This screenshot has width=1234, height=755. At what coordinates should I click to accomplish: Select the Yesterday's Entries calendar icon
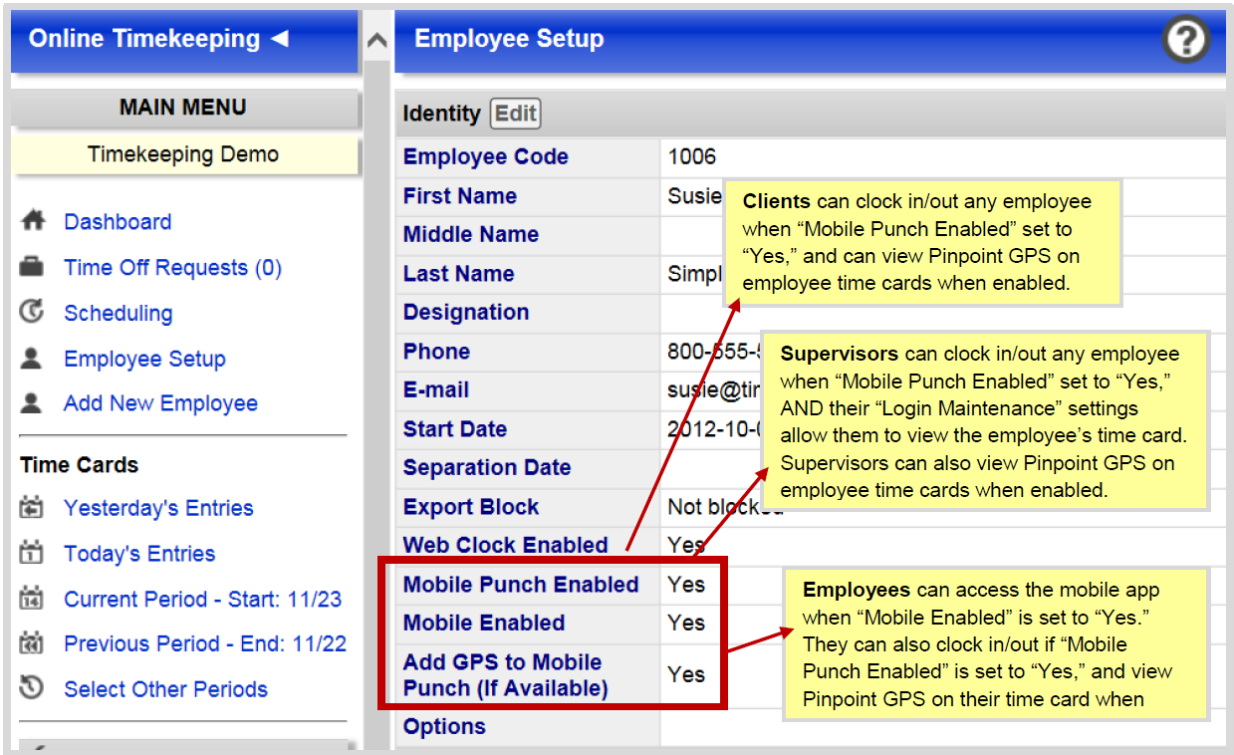tap(31, 507)
